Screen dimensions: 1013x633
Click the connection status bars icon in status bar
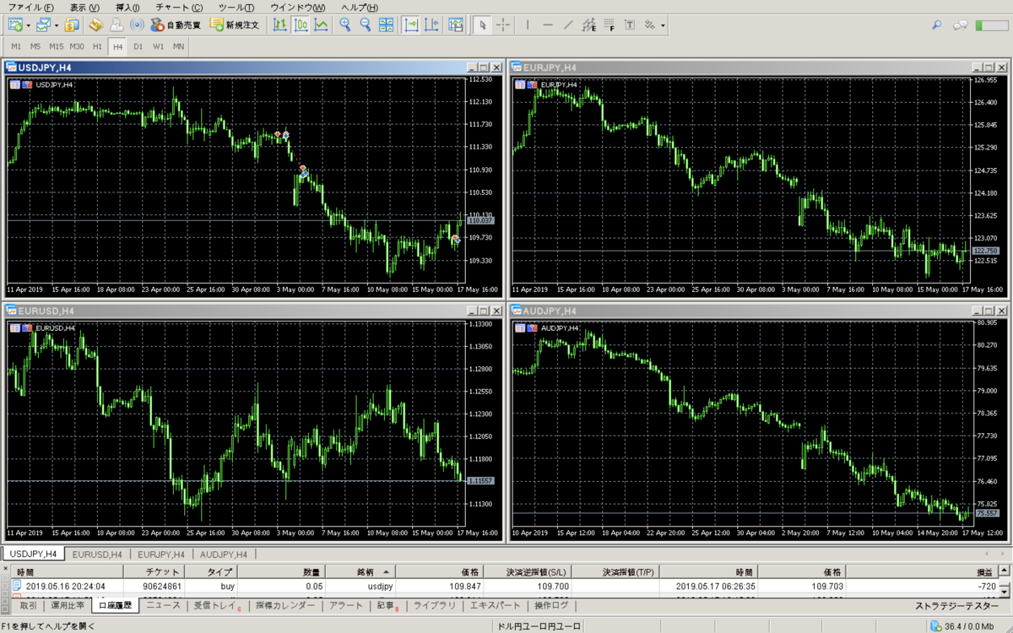934,625
